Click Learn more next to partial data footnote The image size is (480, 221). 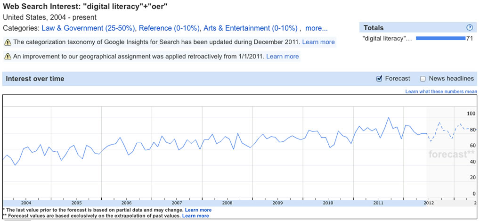click(x=198, y=210)
